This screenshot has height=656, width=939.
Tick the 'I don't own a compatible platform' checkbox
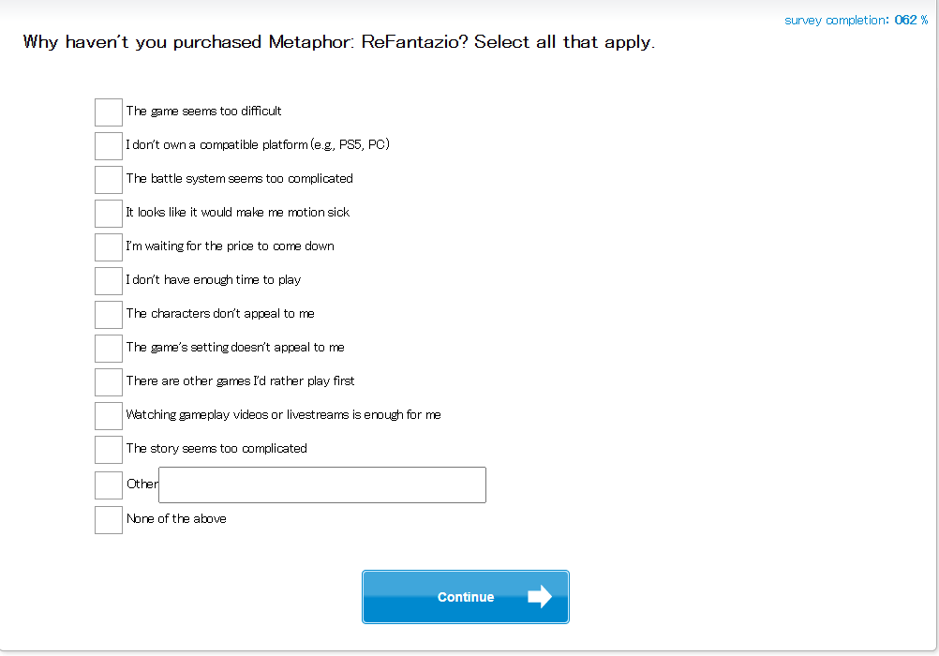coord(109,146)
